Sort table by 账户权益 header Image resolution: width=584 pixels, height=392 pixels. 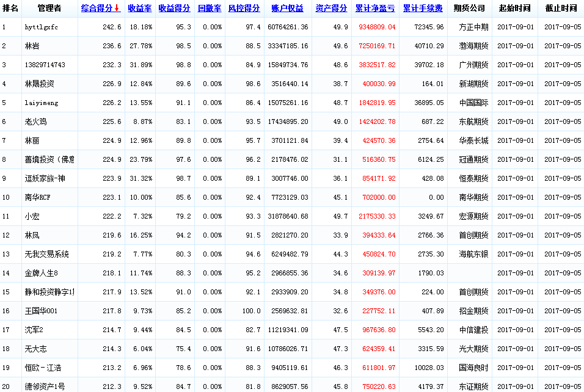(288, 8)
